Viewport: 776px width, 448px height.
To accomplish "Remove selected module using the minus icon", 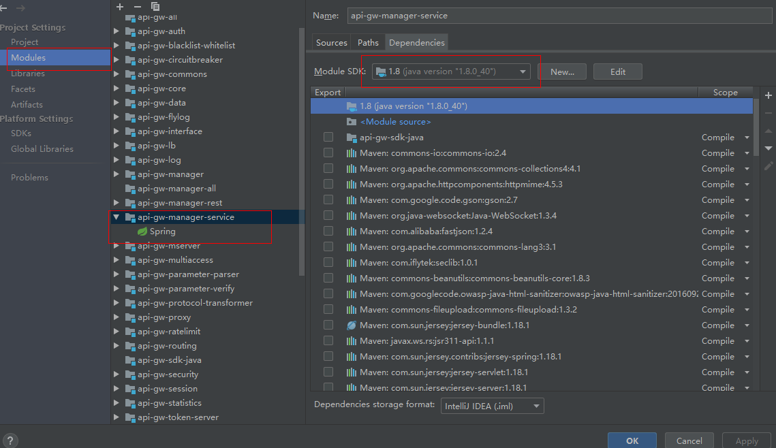I will pos(138,7).
